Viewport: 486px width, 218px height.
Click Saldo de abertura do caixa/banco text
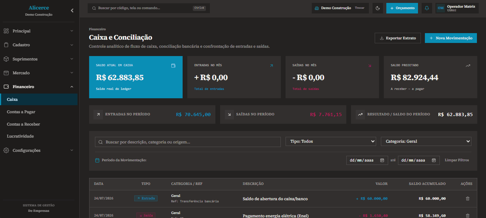point(275,199)
